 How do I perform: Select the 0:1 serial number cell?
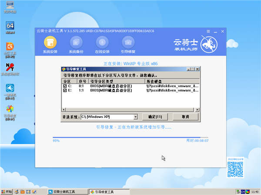coord(81,86)
